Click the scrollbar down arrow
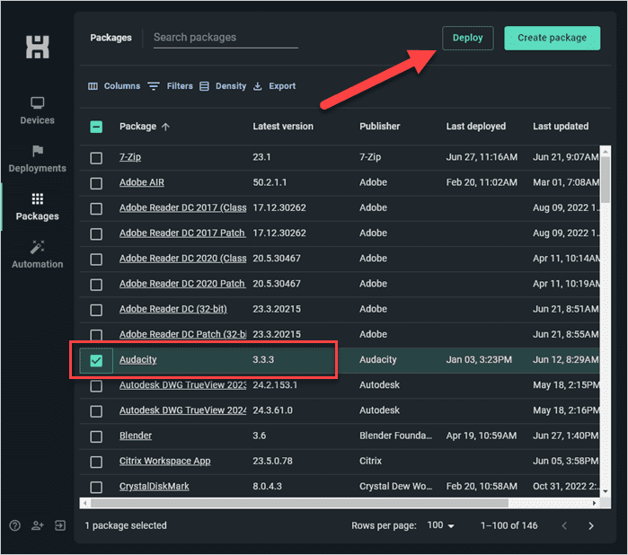 606,492
